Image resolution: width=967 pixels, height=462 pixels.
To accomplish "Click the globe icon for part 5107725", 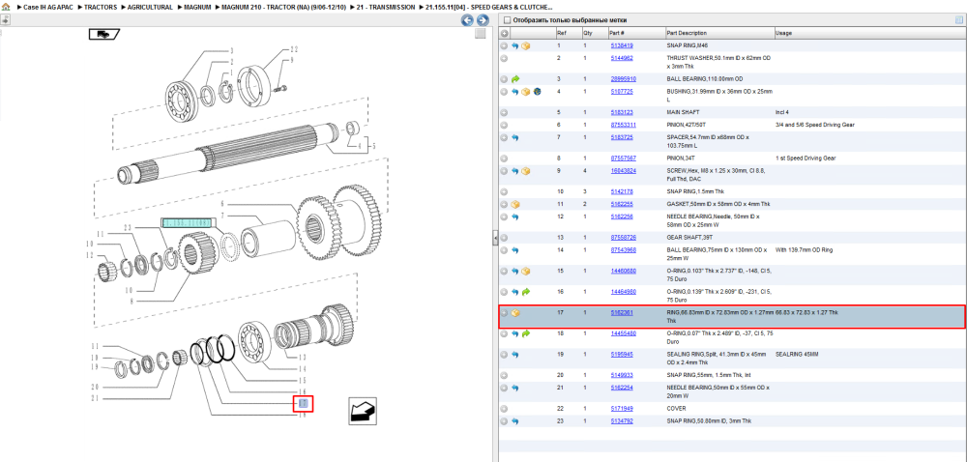I will coord(537,91).
